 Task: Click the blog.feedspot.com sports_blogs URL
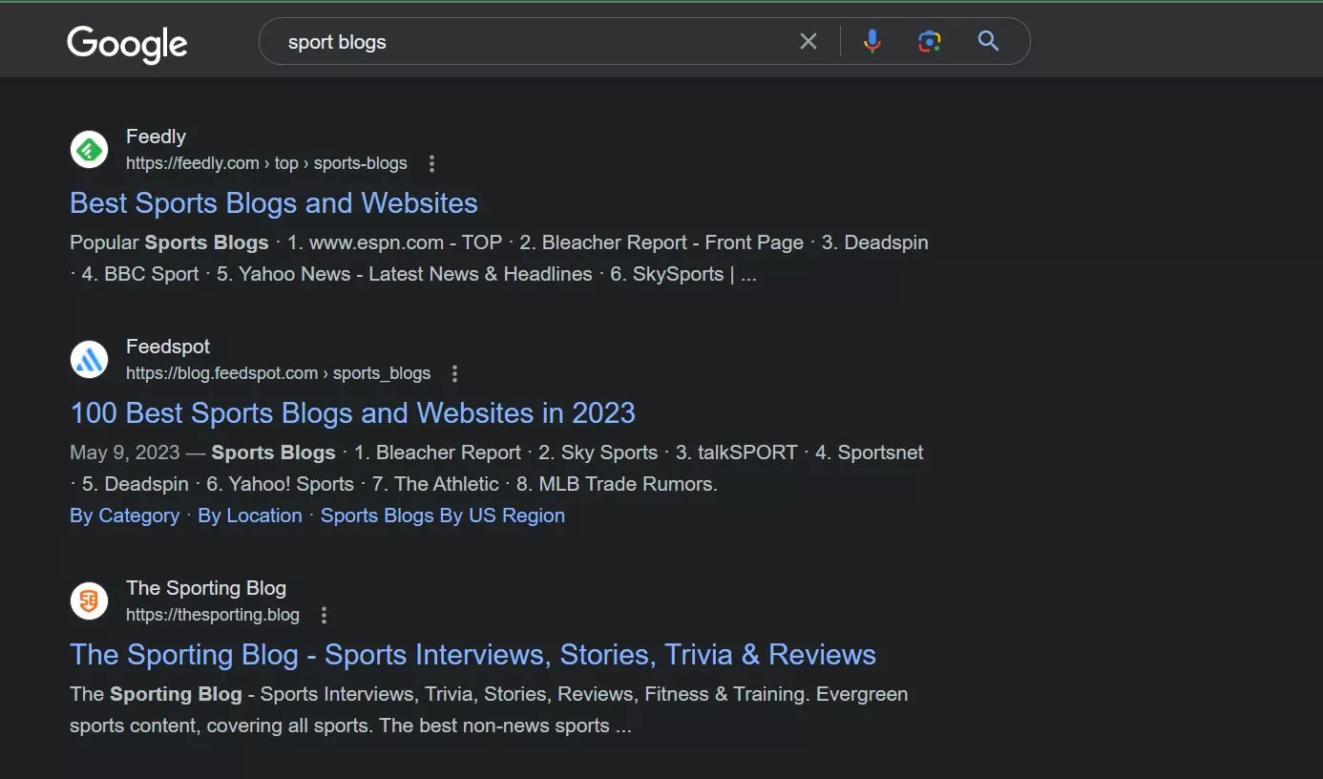point(279,373)
